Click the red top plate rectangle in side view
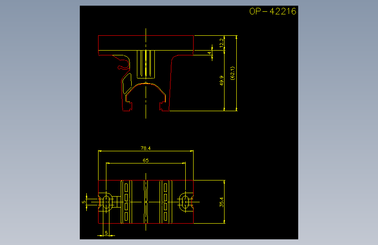 point(146,43)
